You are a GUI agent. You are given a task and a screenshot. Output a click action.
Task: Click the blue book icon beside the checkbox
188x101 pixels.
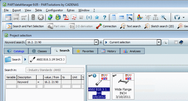tap(181, 42)
